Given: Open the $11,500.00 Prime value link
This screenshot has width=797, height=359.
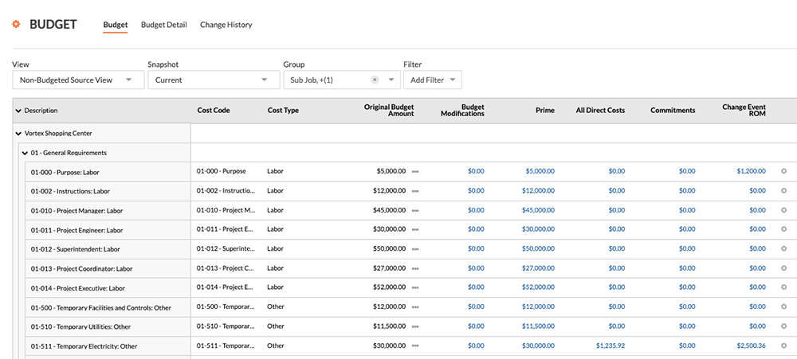Looking at the screenshot, I should pos(538,326).
